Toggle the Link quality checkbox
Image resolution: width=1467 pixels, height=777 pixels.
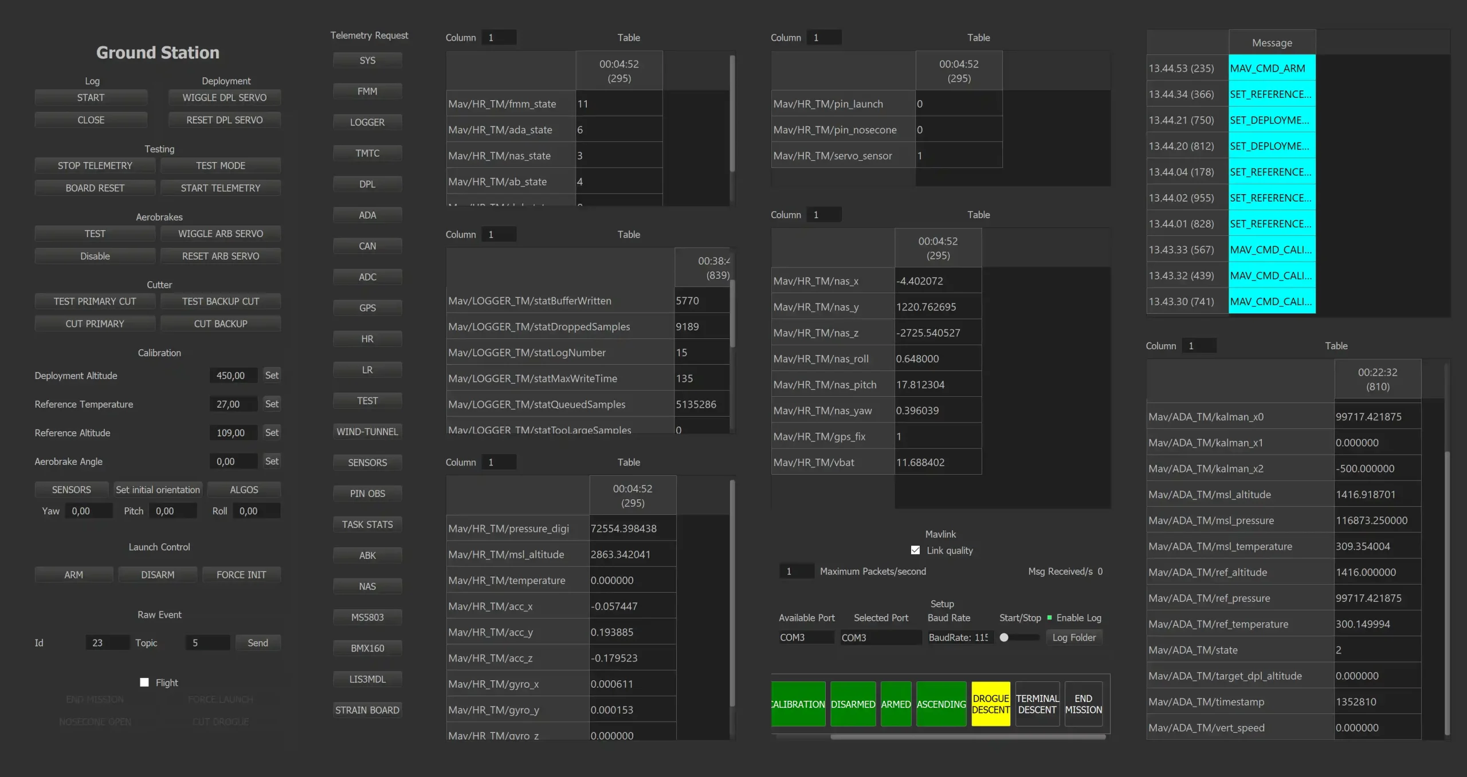(915, 550)
